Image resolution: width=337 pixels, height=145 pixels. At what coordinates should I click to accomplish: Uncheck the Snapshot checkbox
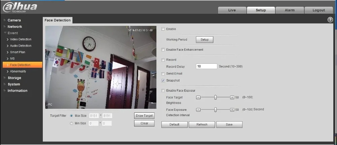coord(163,81)
